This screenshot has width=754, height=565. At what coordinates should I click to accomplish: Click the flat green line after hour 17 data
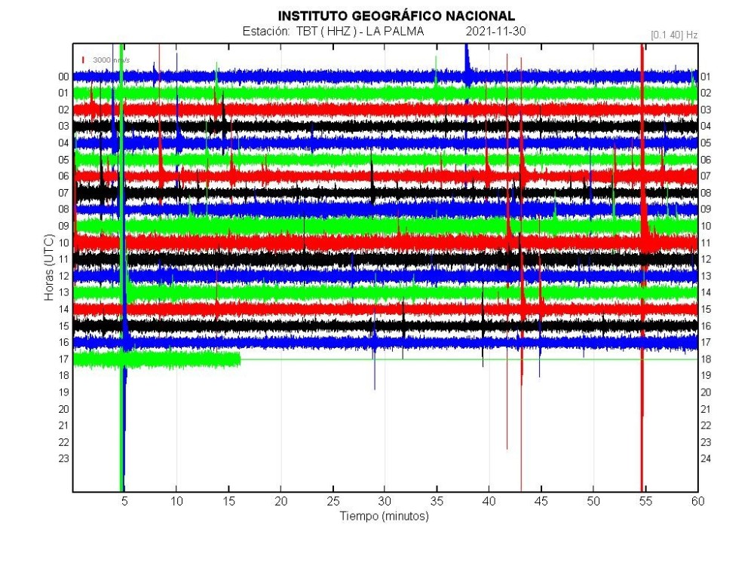[467, 359]
